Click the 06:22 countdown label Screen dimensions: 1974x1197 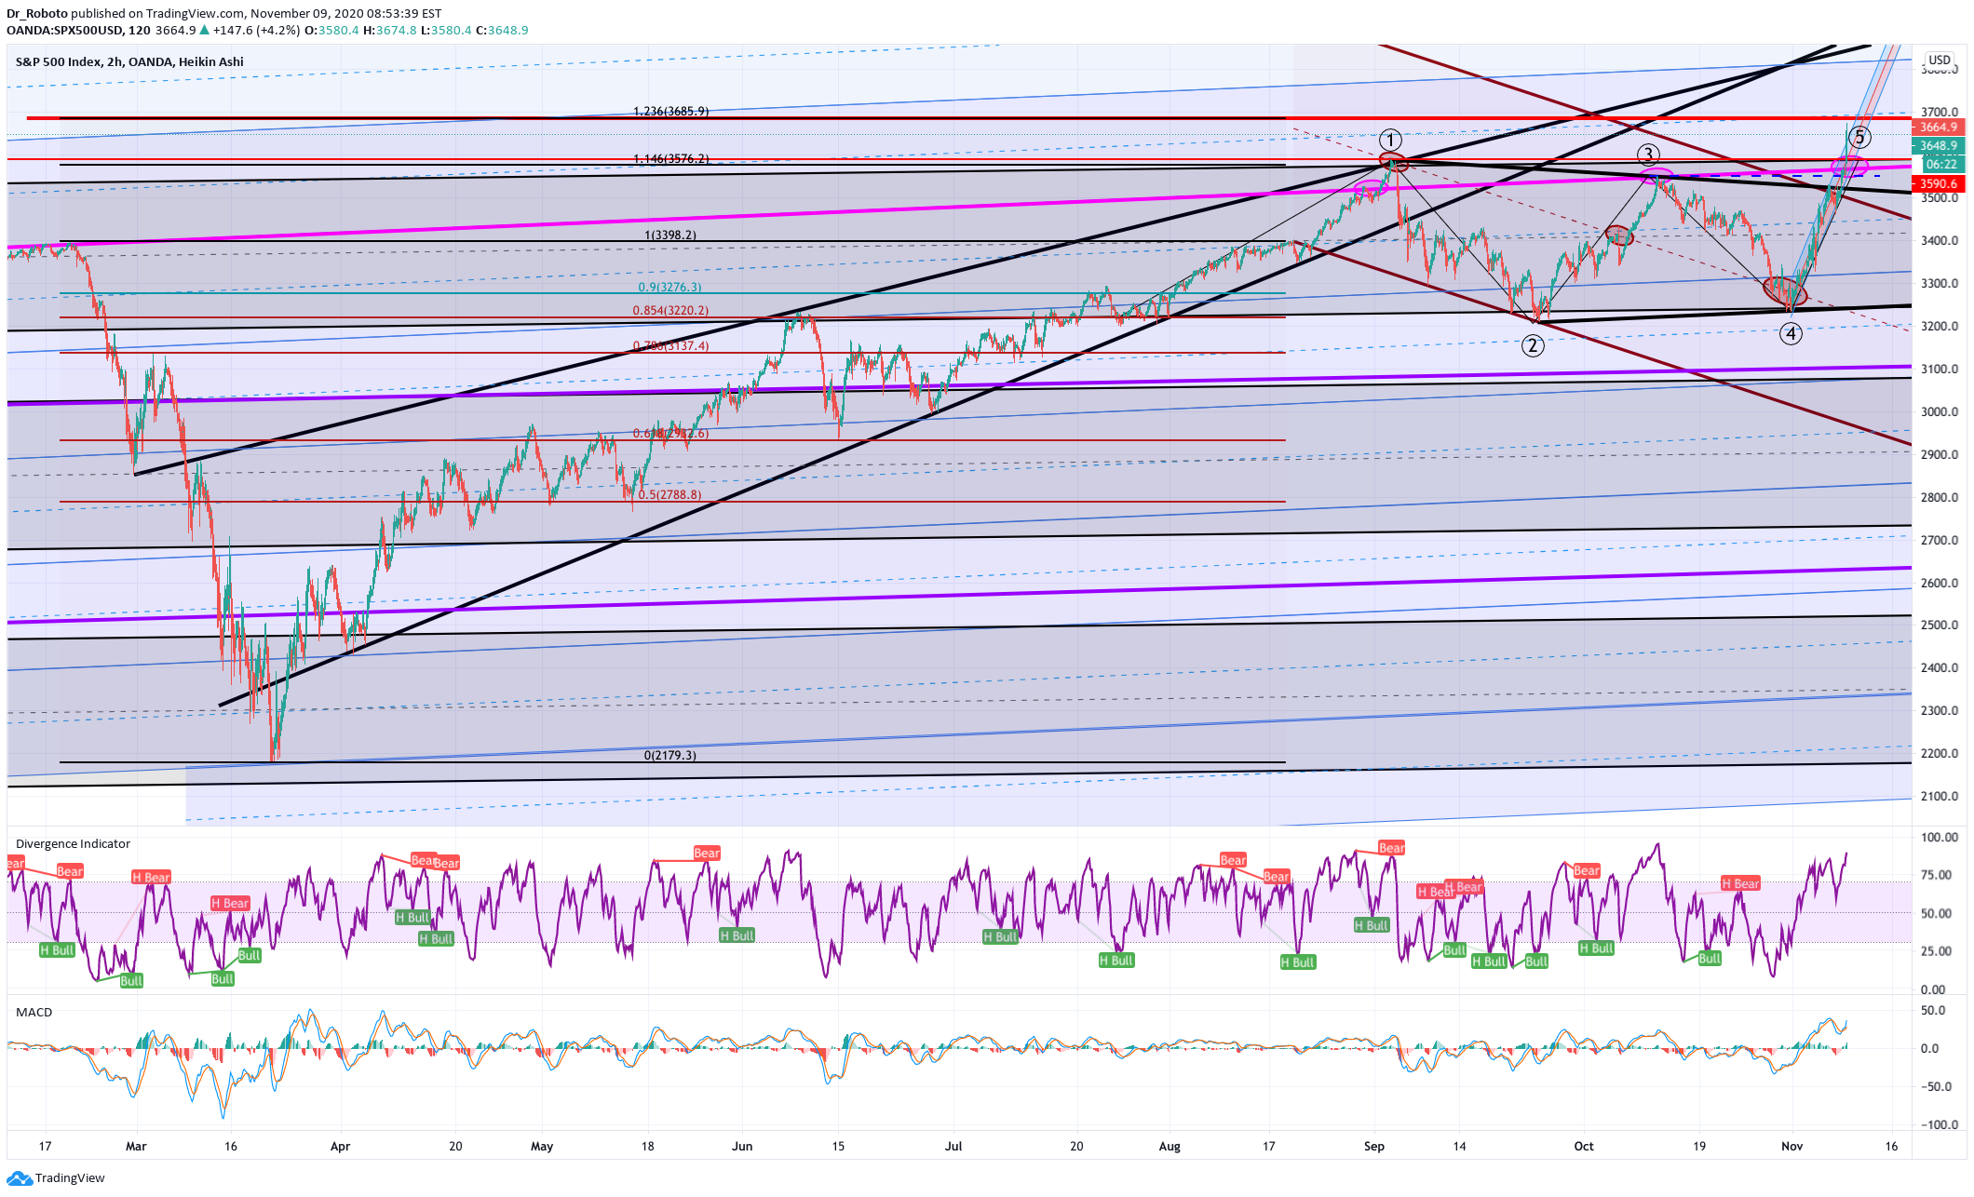(1943, 165)
